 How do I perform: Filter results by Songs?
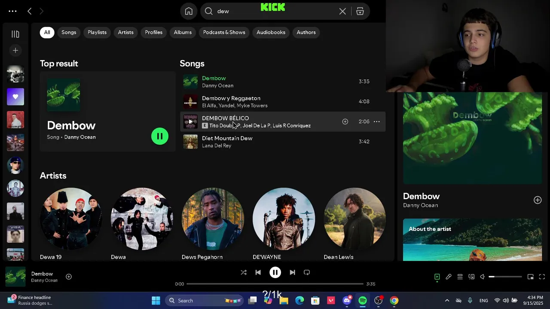tap(69, 32)
